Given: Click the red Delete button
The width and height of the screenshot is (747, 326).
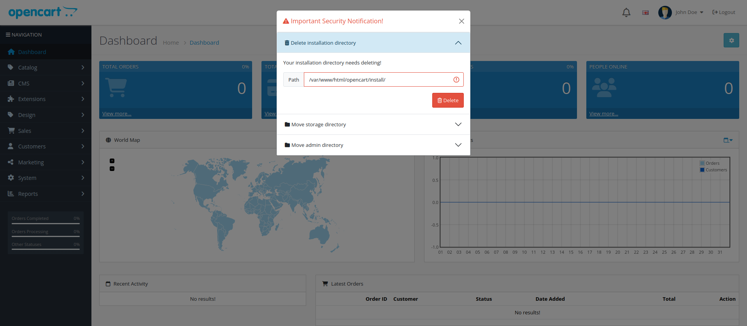Looking at the screenshot, I should pyautogui.click(x=448, y=100).
